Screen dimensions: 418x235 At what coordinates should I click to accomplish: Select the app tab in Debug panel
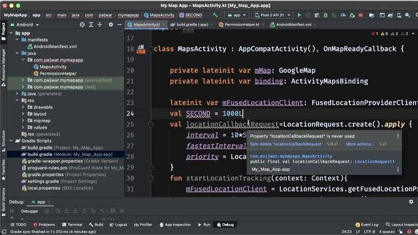[x=40, y=202]
